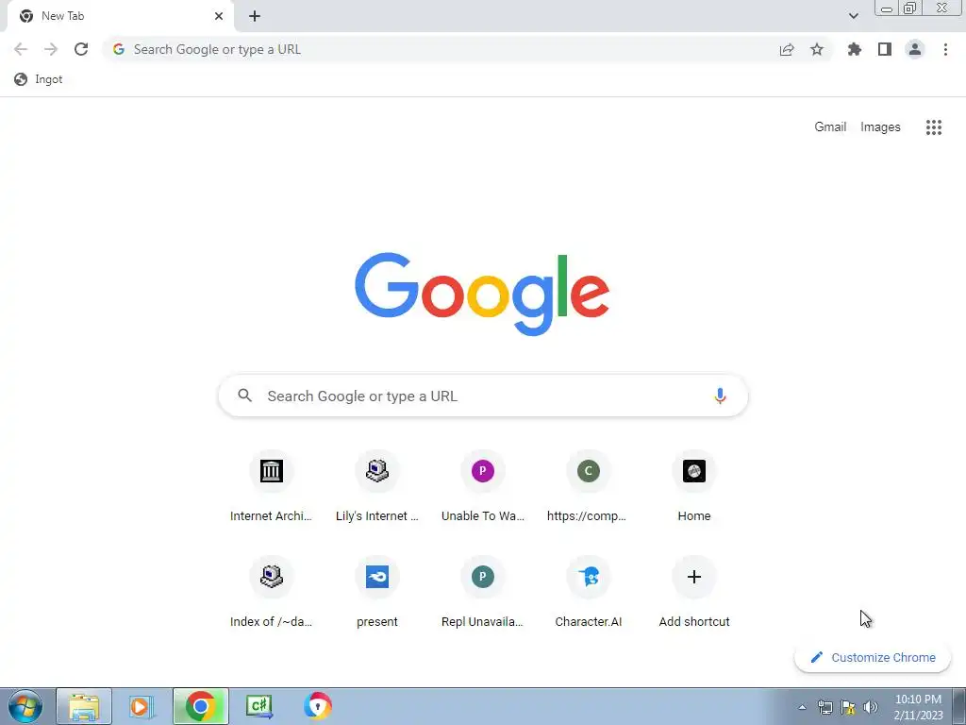Launch Windows Media Player from taskbar
This screenshot has width=966, height=725.
142,706
